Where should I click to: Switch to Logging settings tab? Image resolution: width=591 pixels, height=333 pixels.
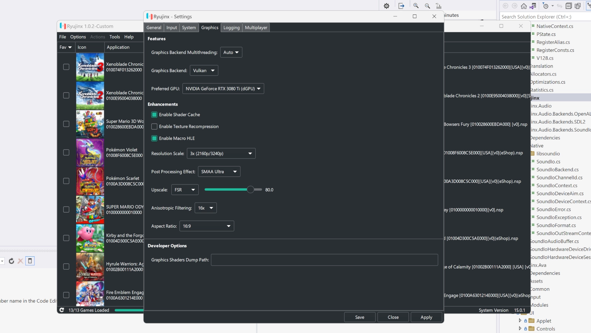click(232, 27)
